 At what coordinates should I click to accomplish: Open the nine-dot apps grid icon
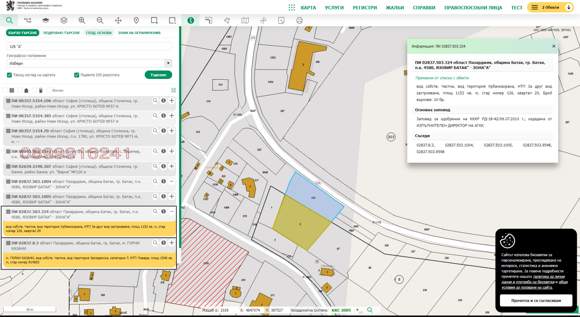291,8
